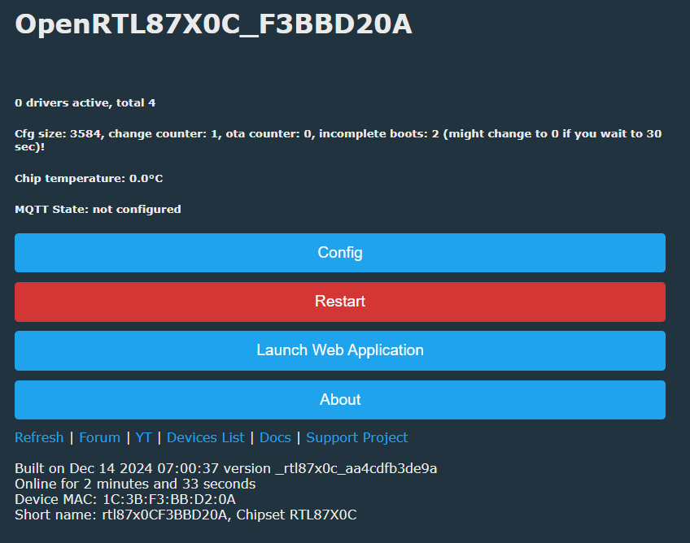The width and height of the screenshot is (690, 543).
Task: Click the Device MAC address line
Action: tap(125, 499)
